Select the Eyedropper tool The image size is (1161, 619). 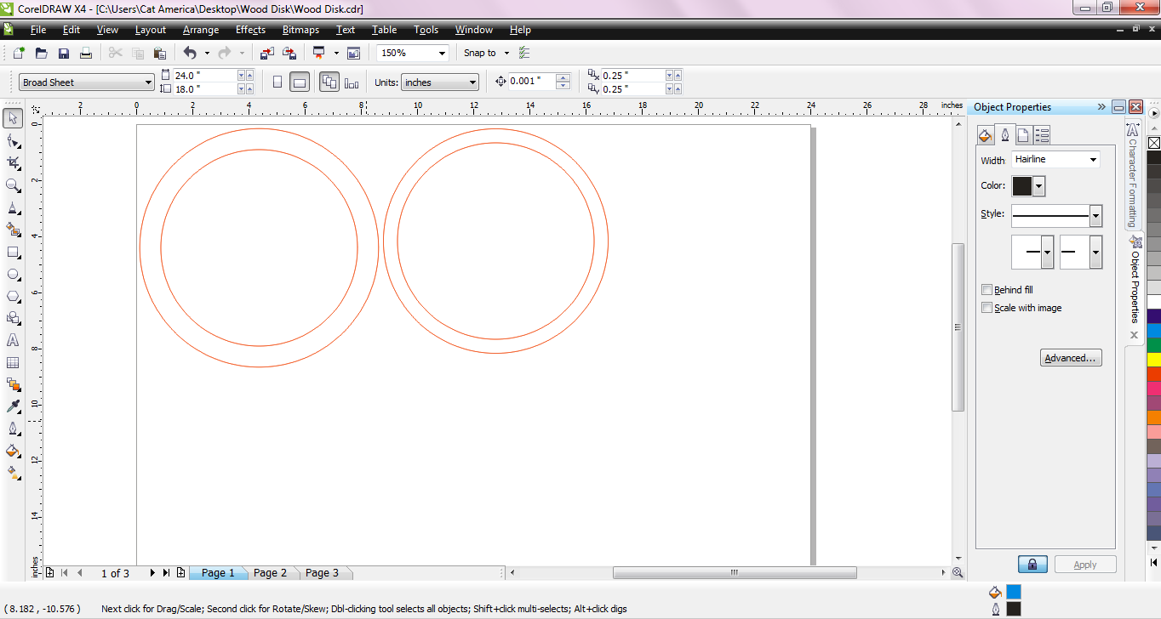(12, 406)
